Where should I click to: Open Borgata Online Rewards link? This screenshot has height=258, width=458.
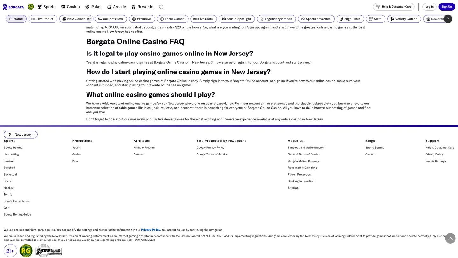[x=303, y=161]
